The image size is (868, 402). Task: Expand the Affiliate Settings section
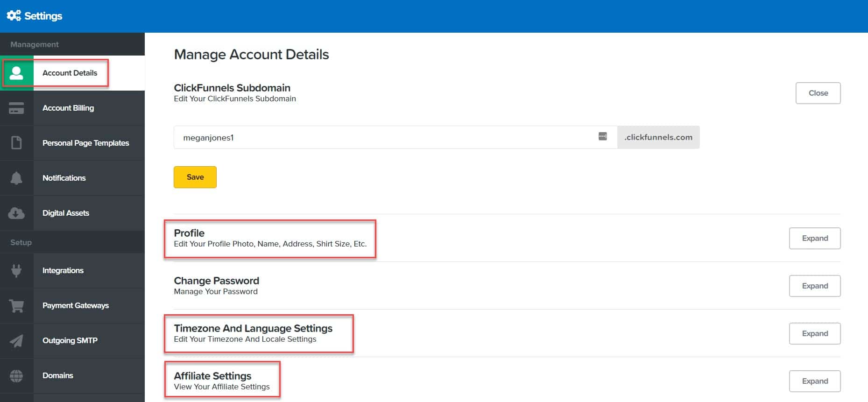click(815, 381)
